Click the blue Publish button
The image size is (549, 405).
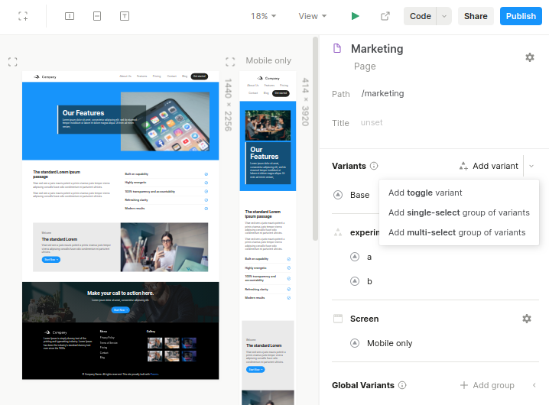(521, 16)
